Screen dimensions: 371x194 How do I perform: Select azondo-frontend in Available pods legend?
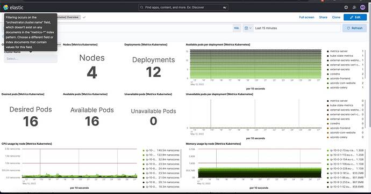pyautogui.click(x=340, y=78)
